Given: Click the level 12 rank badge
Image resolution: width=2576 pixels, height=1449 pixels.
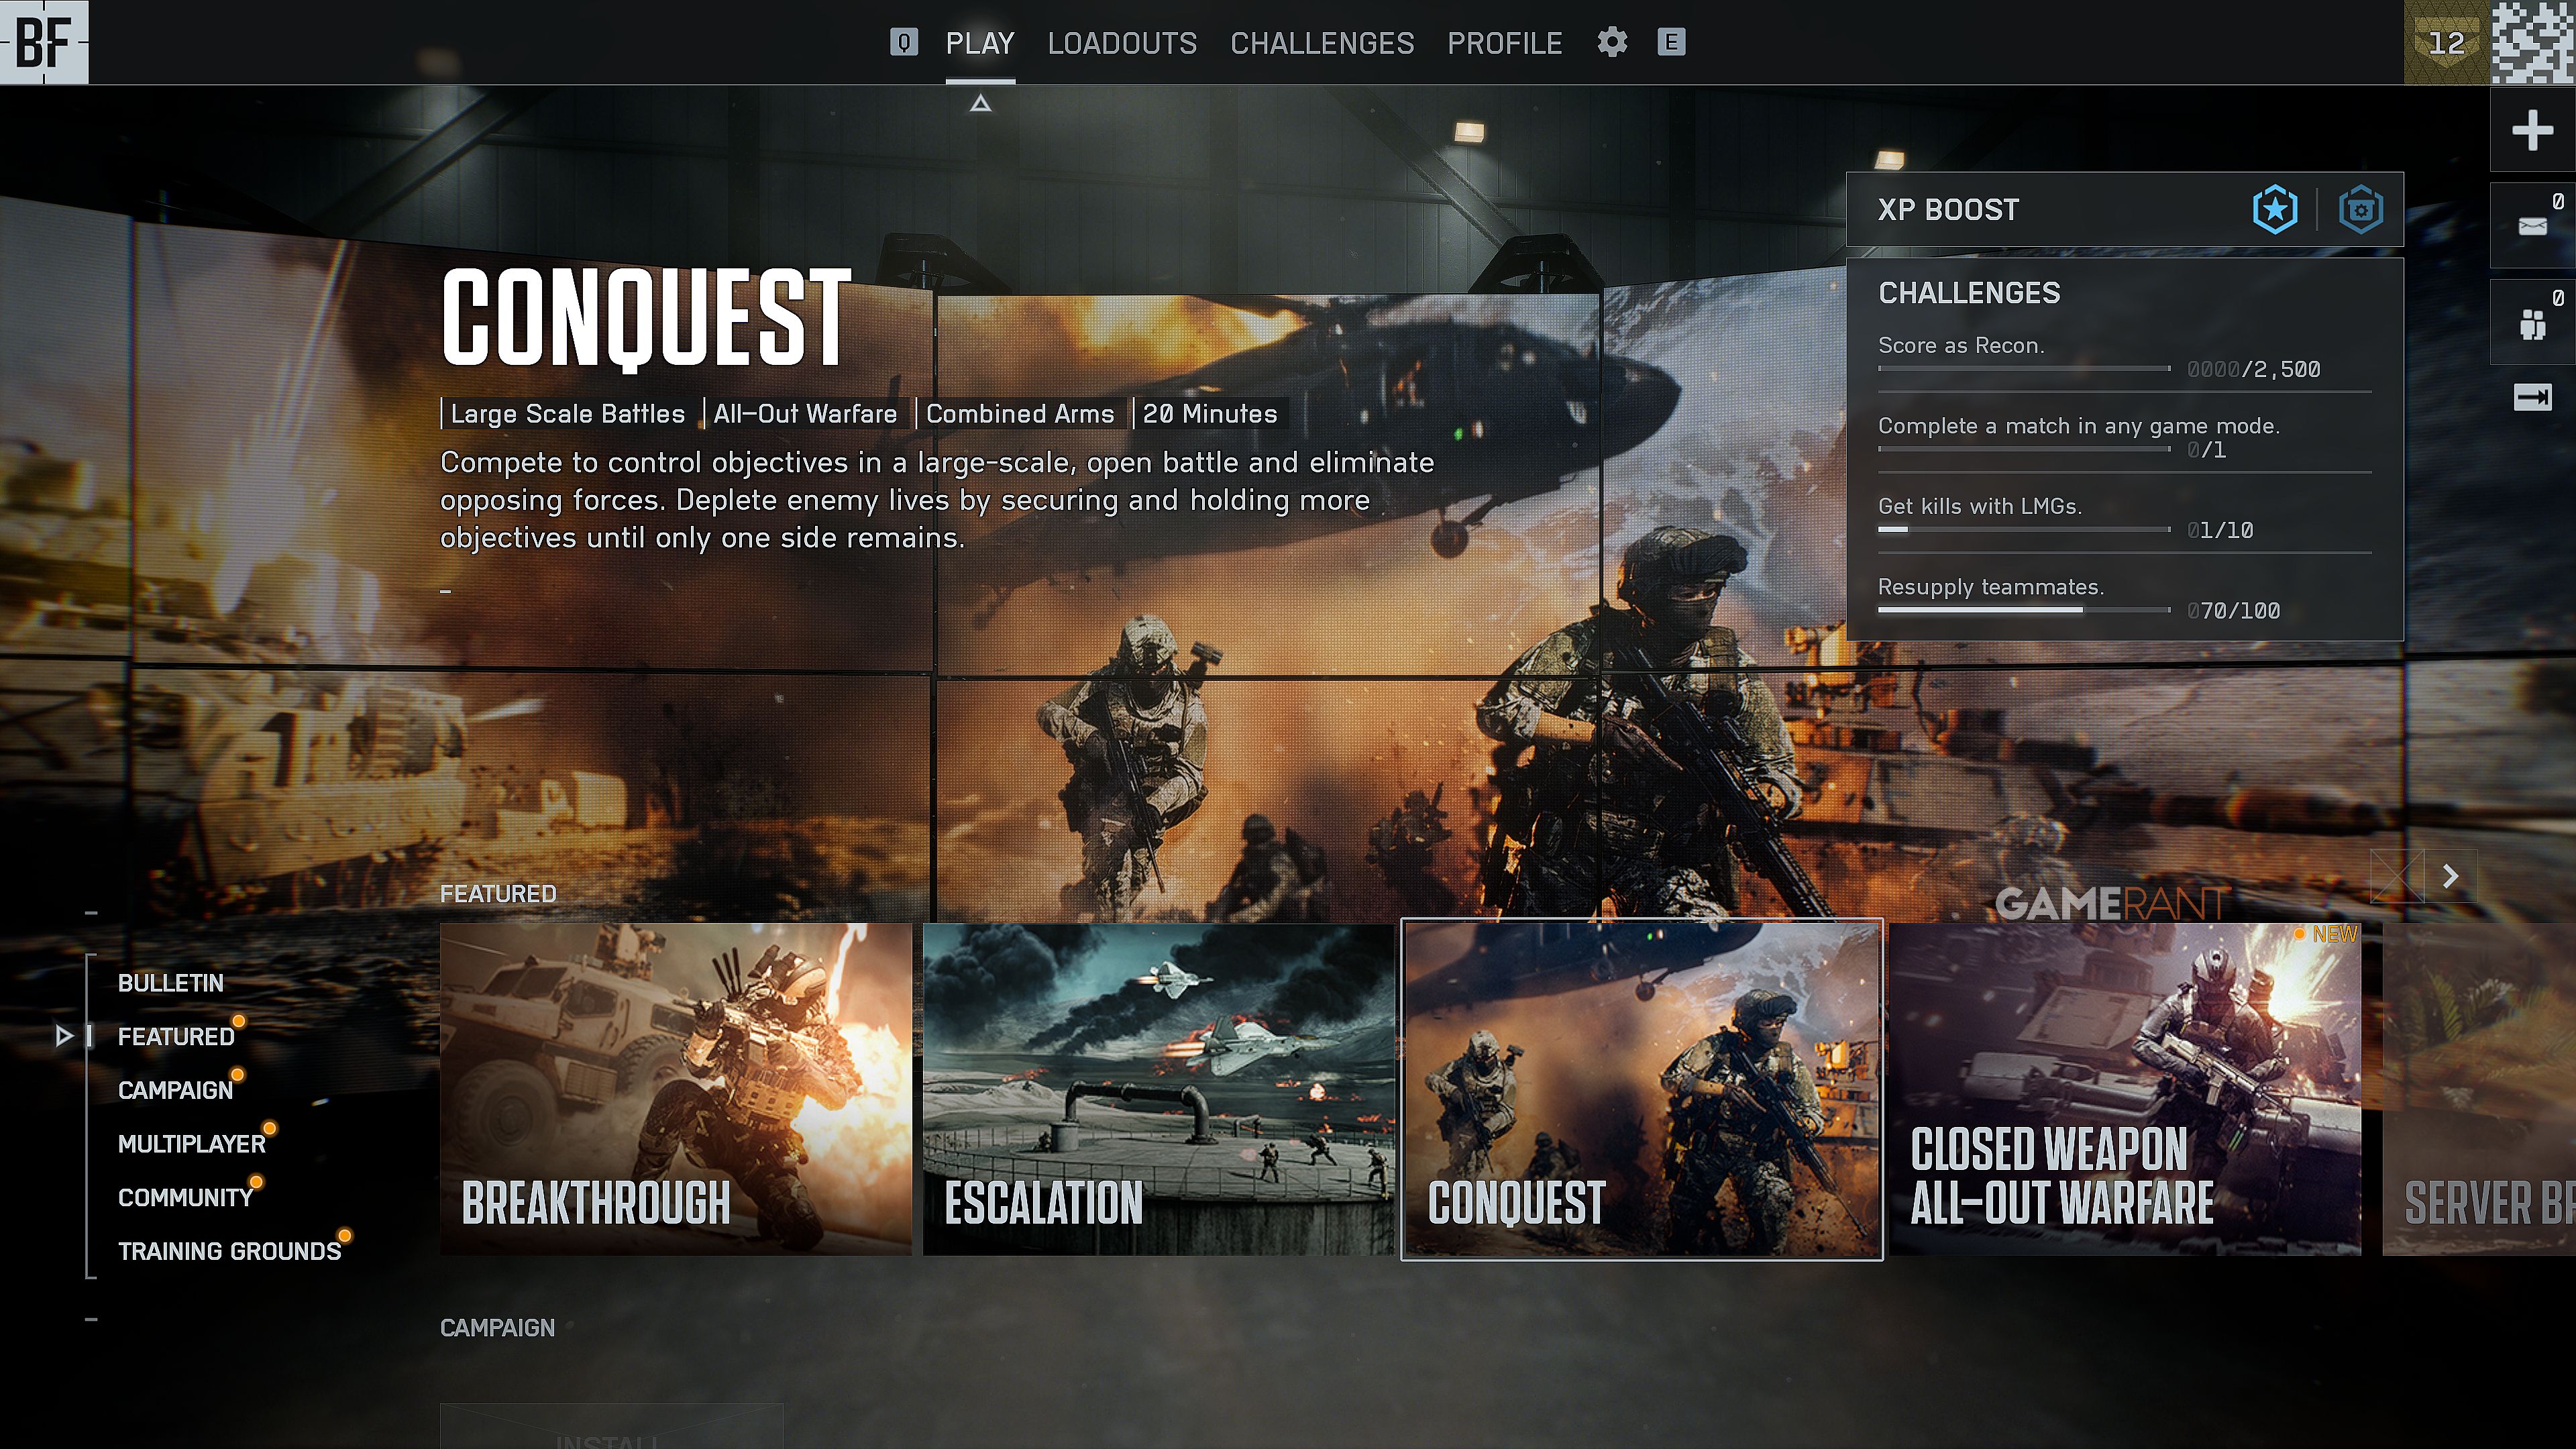Looking at the screenshot, I should 2447,42.
